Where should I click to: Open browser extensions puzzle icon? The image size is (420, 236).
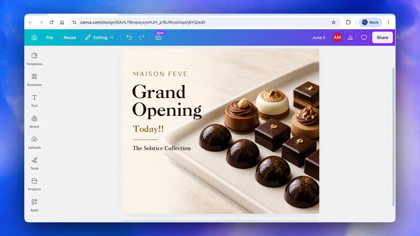[x=348, y=22]
